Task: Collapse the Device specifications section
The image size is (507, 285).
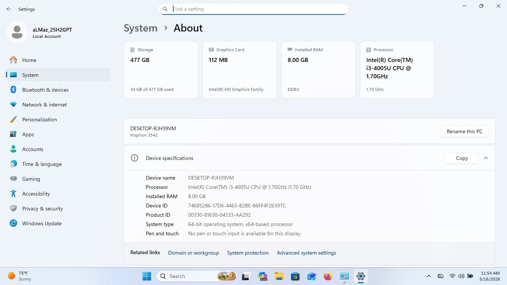Action: (x=486, y=158)
